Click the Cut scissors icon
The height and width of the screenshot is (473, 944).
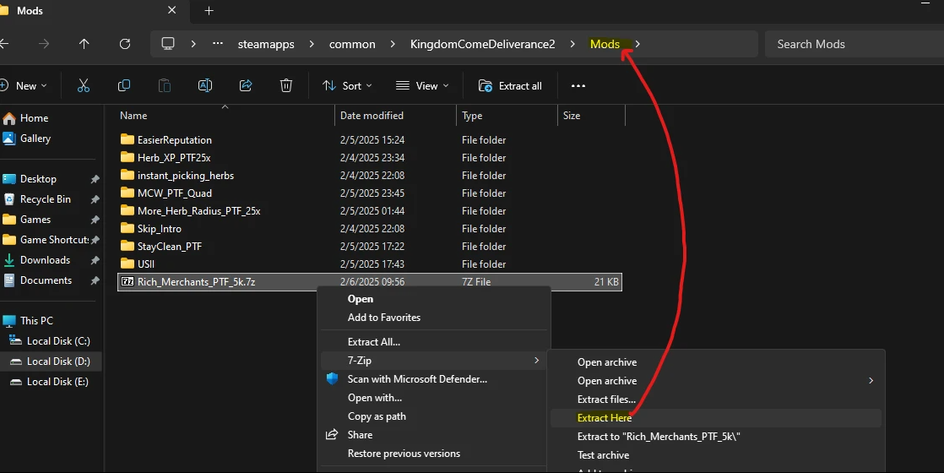83,85
